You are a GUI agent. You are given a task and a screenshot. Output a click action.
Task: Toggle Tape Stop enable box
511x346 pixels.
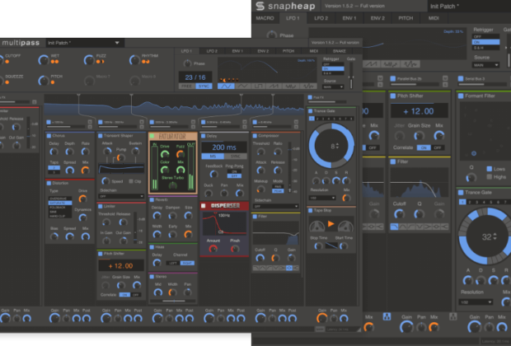310,210
